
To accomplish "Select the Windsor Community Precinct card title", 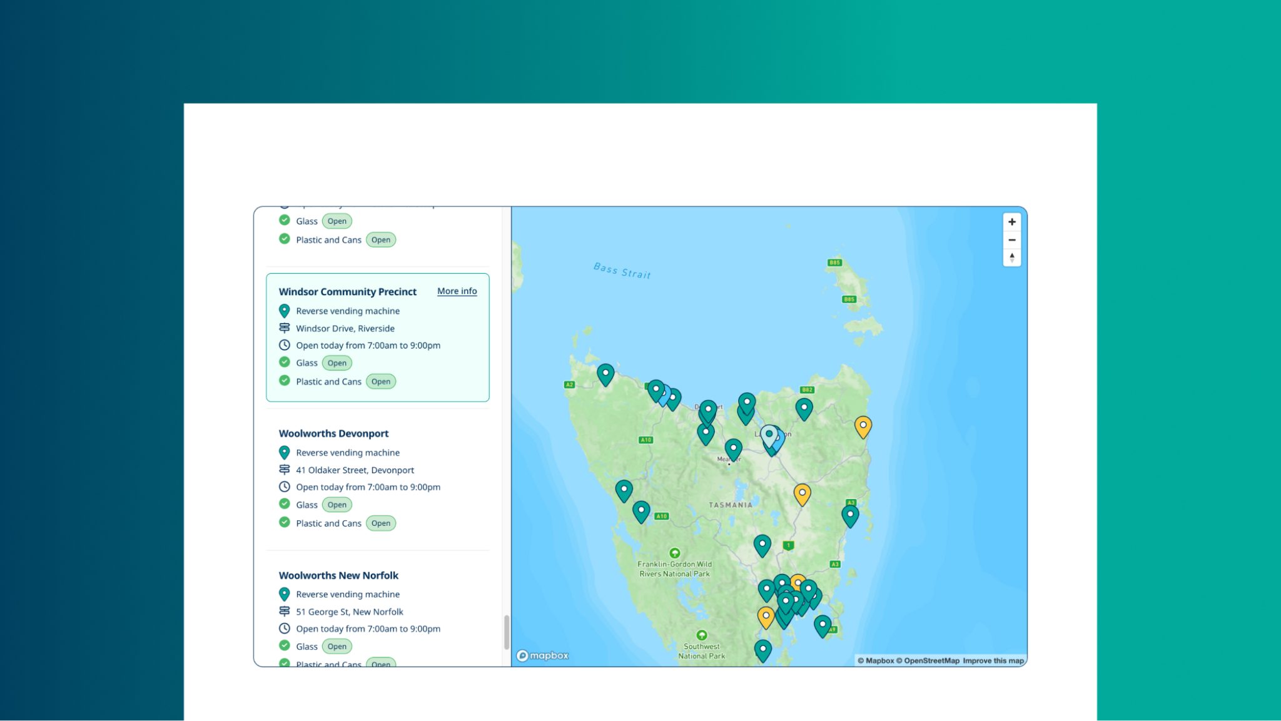I will pyautogui.click(x=347, y=291).
